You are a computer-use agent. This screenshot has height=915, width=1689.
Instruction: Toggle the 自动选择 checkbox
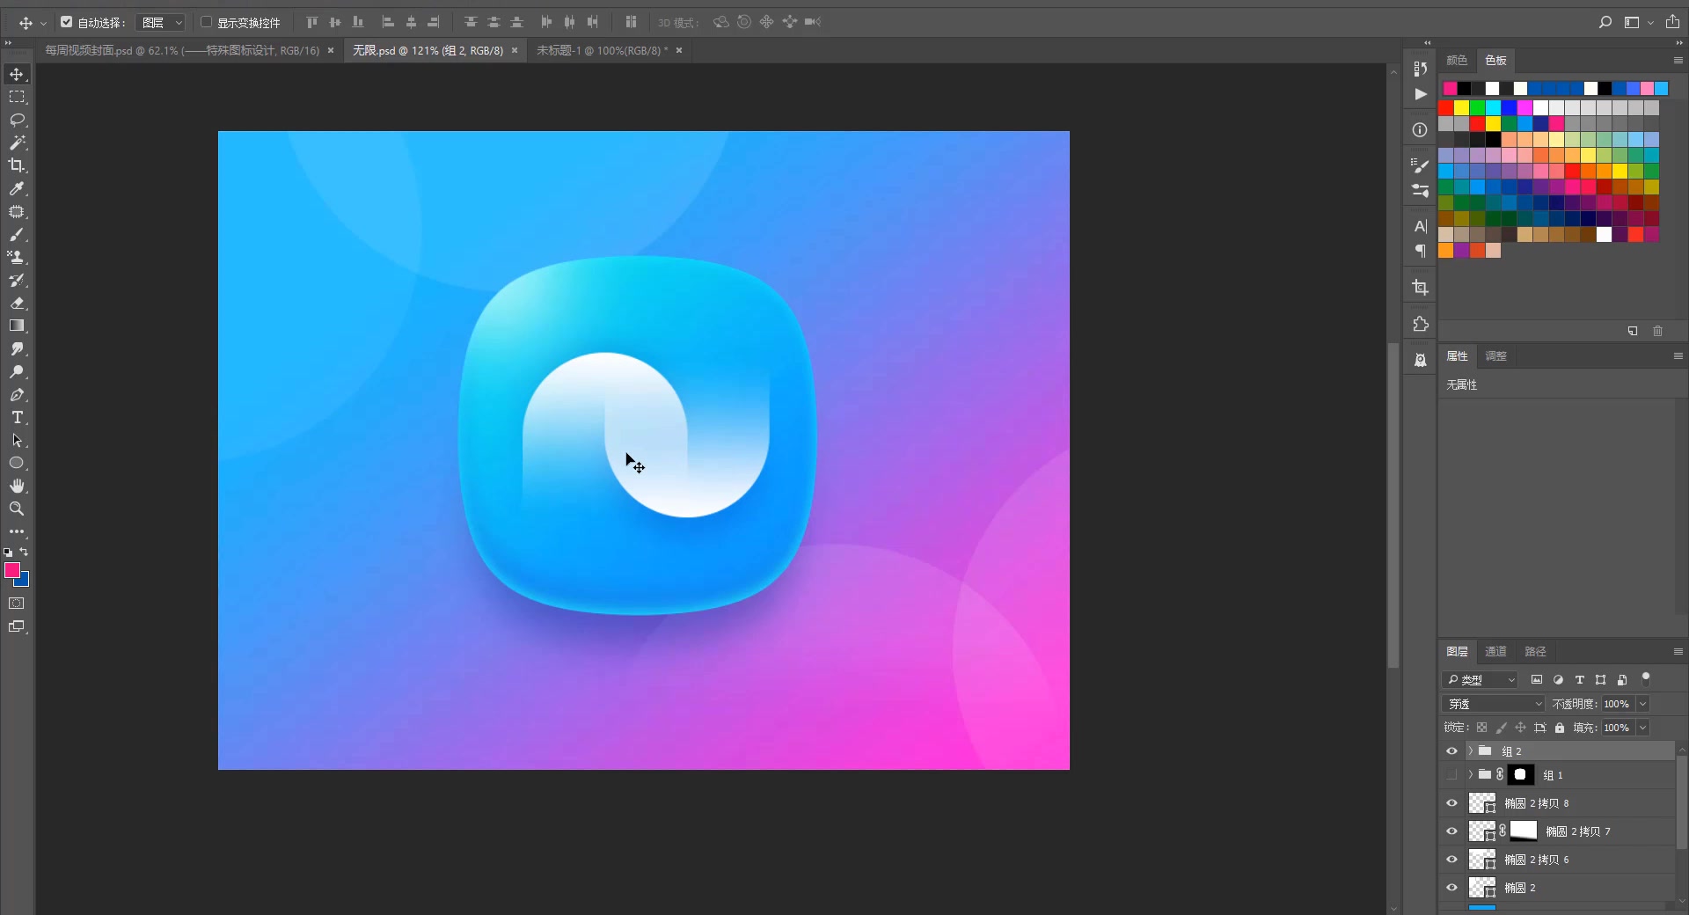[x=67, y=22]
